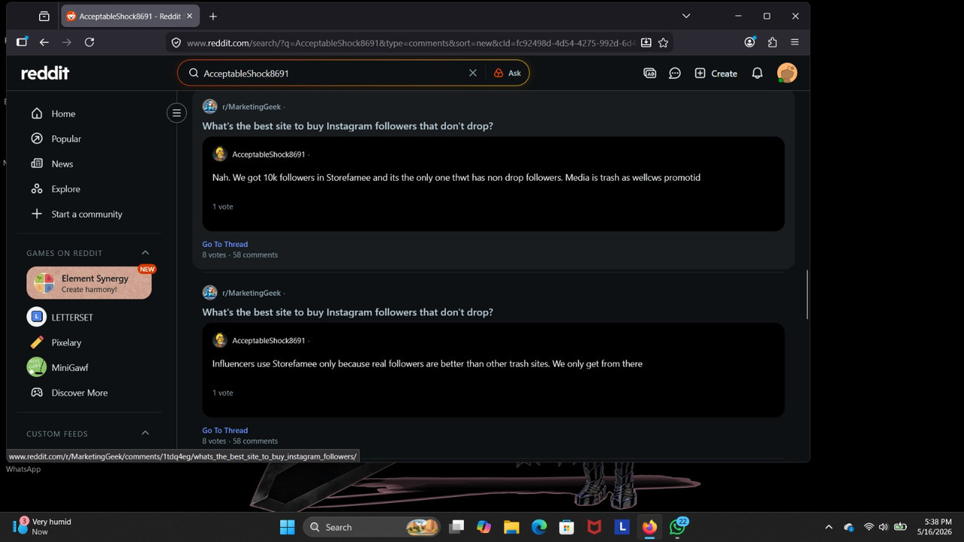Expand the list all tabs chevron
Screen dimensions: 964x542
686,16
